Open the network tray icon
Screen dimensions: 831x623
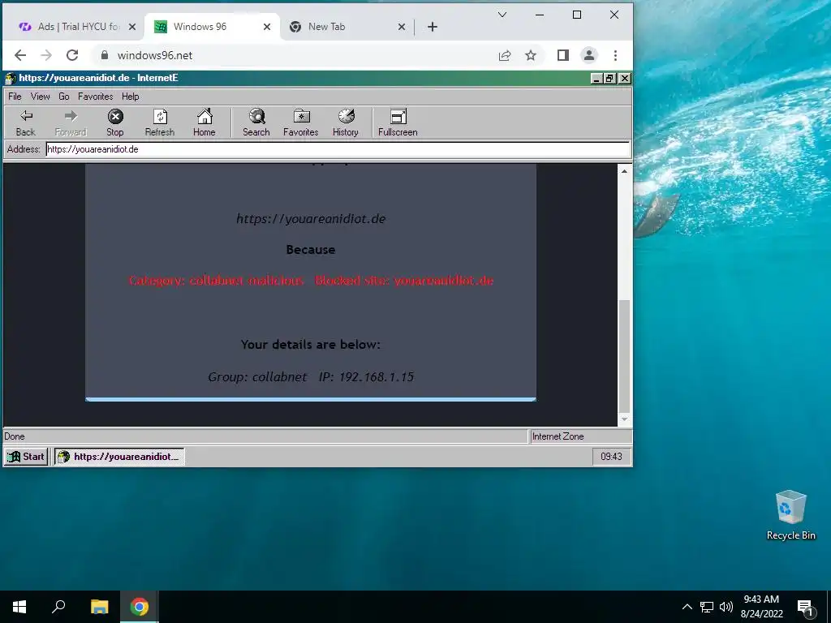707,607
